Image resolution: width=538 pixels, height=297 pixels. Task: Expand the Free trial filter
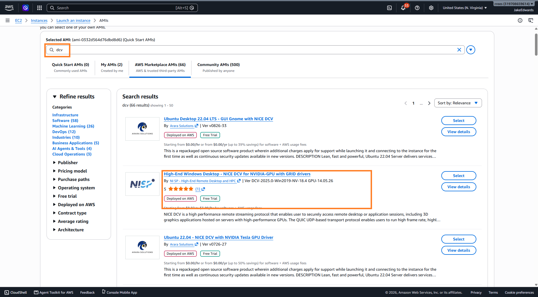(x=64, y=196)
